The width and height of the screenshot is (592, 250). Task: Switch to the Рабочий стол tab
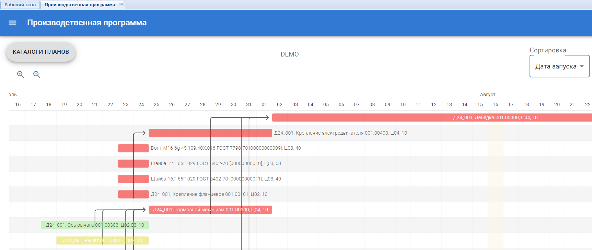point(20,5)
